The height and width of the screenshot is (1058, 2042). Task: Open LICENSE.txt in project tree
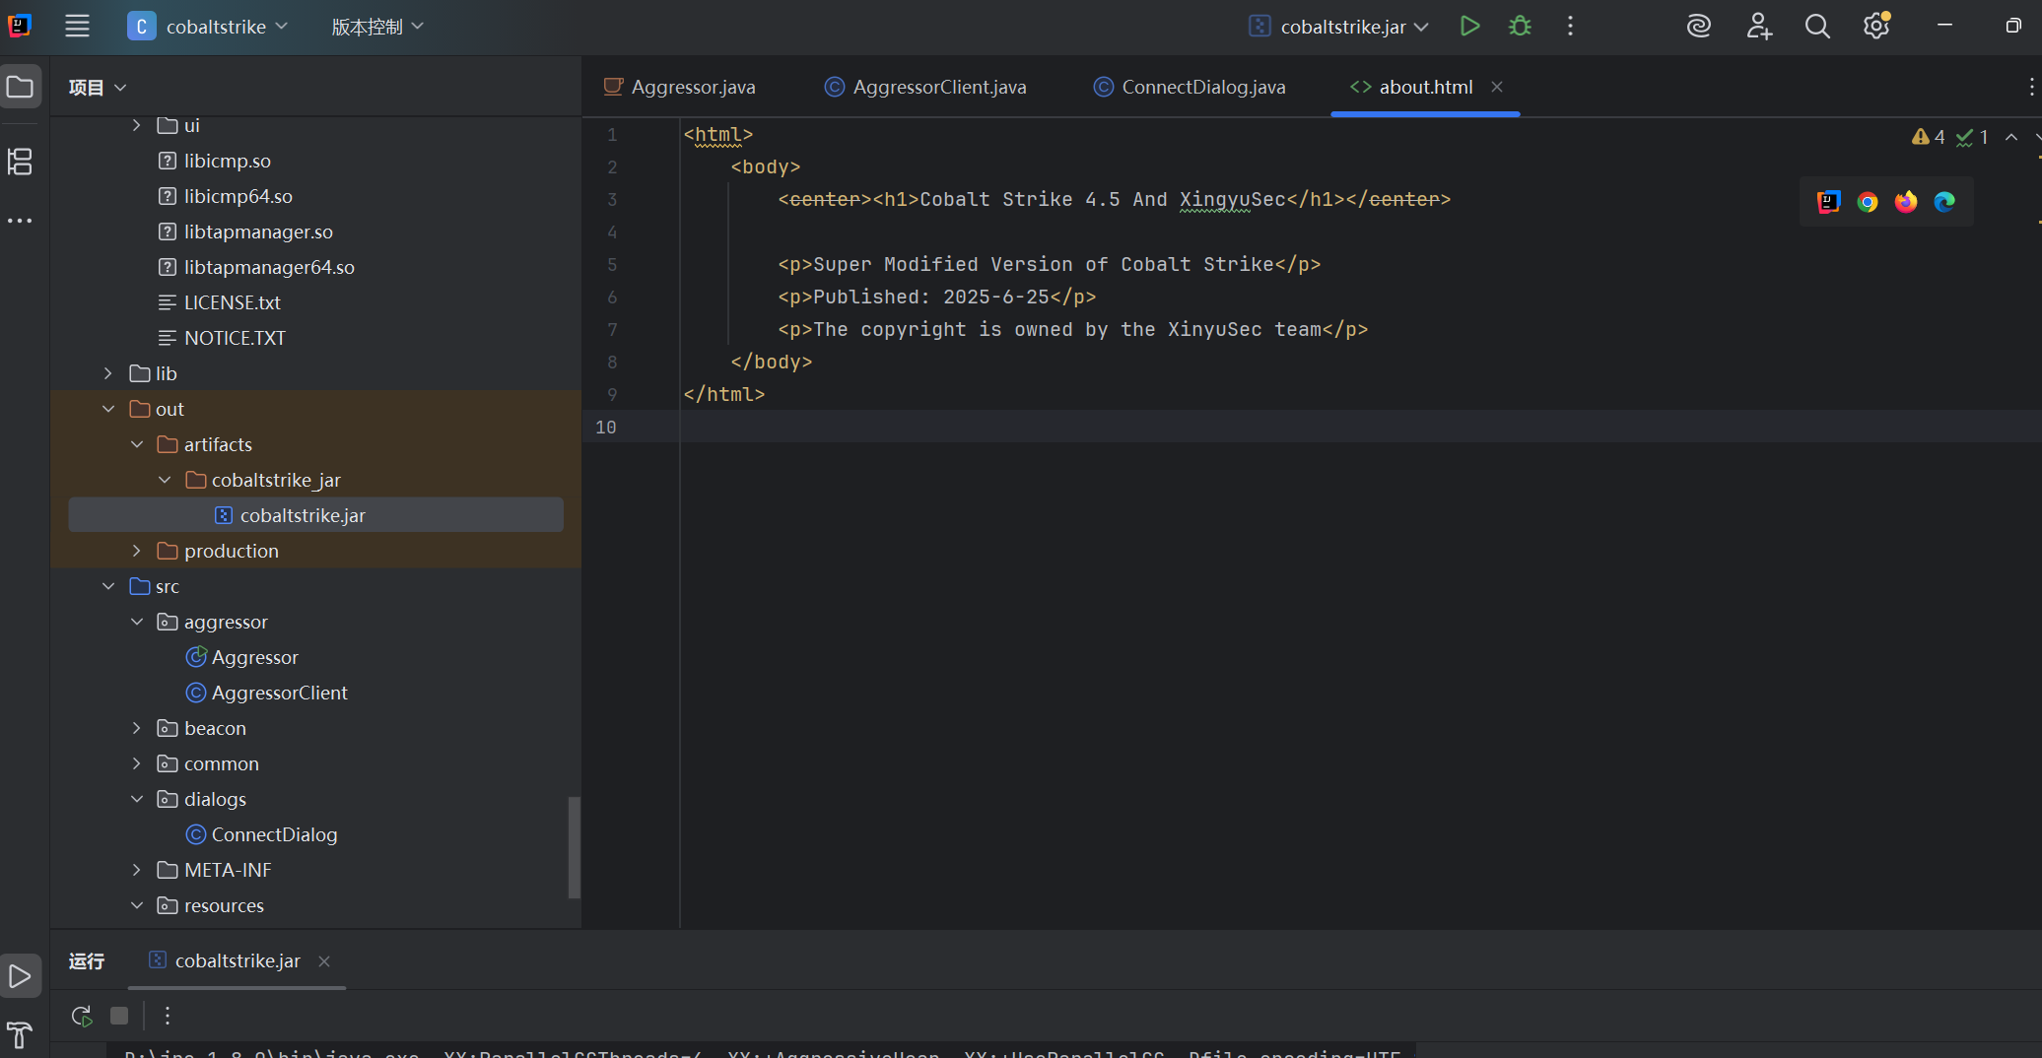point(220,302)
